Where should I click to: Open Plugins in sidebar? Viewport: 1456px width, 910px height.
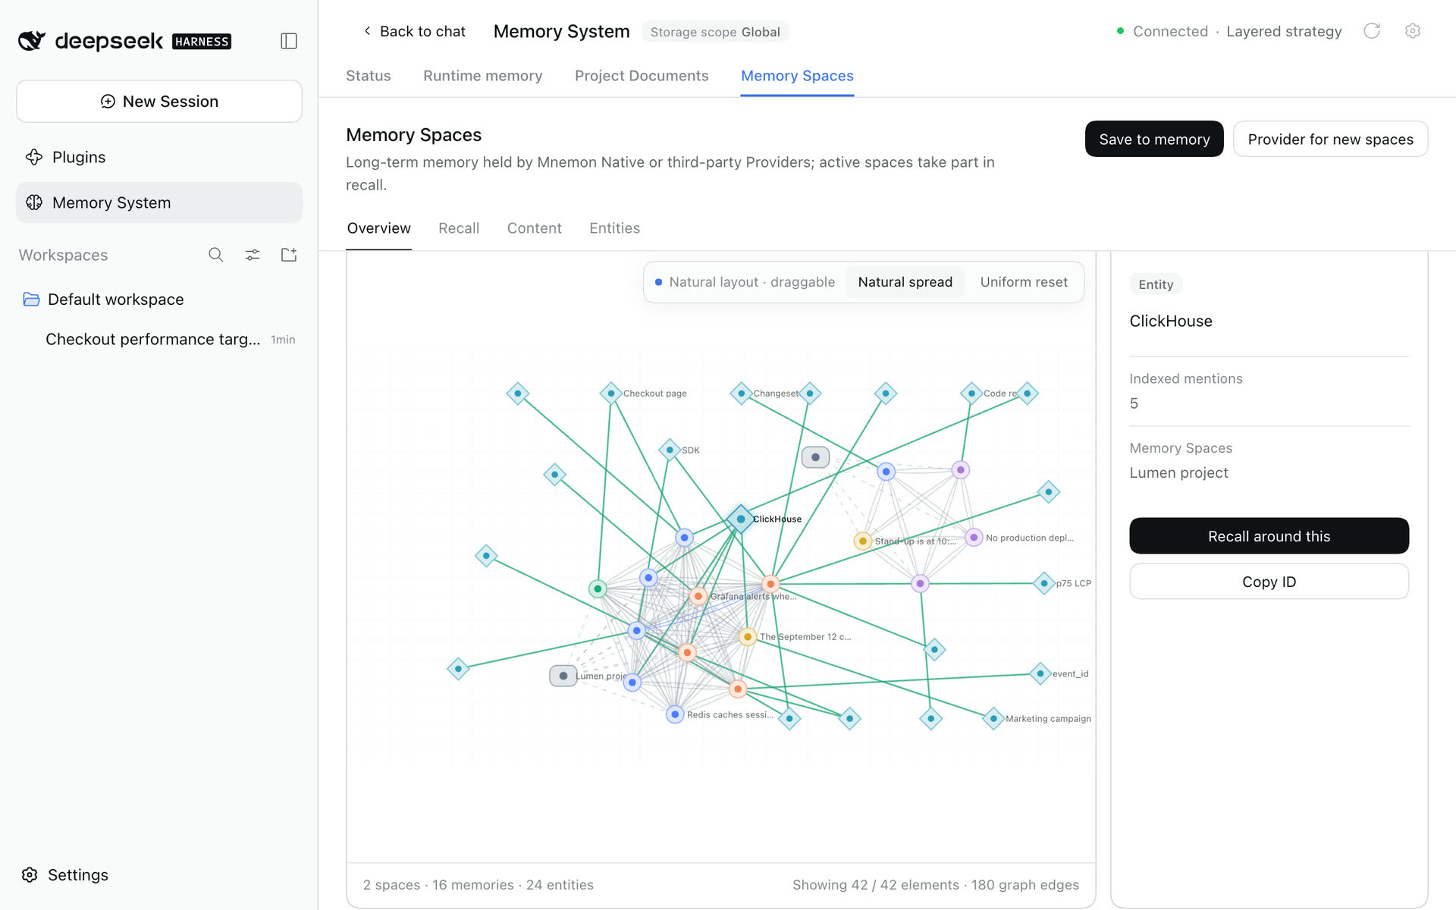[x=159, y=157]
